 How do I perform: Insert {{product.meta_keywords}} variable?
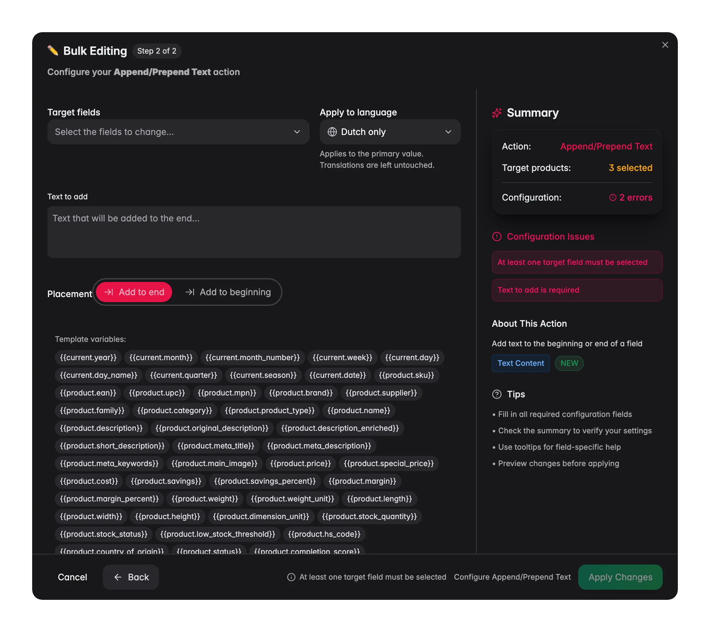109,464
